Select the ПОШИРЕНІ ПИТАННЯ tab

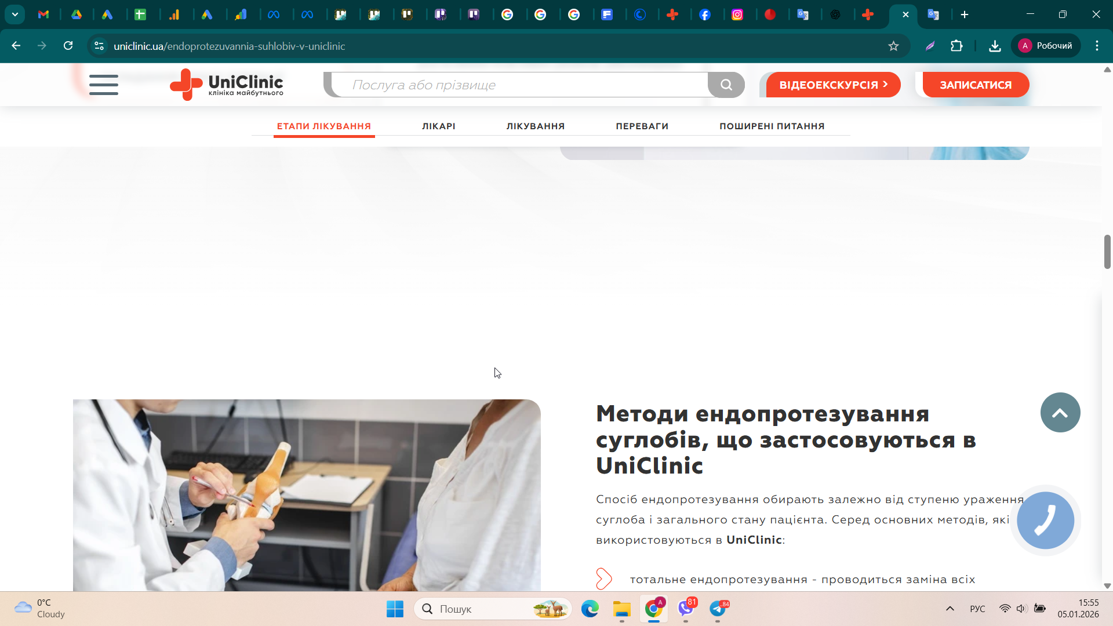pyautogui.click(x=772, y=126)
